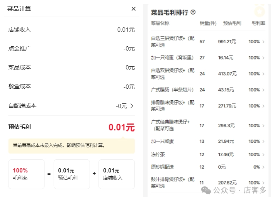Click the 当前菜品成本未录入完成 warning notice
Viewport: 275px width, 201px height.
point(71,146)
